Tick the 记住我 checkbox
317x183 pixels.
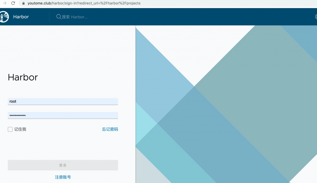(x=10, y=129)
